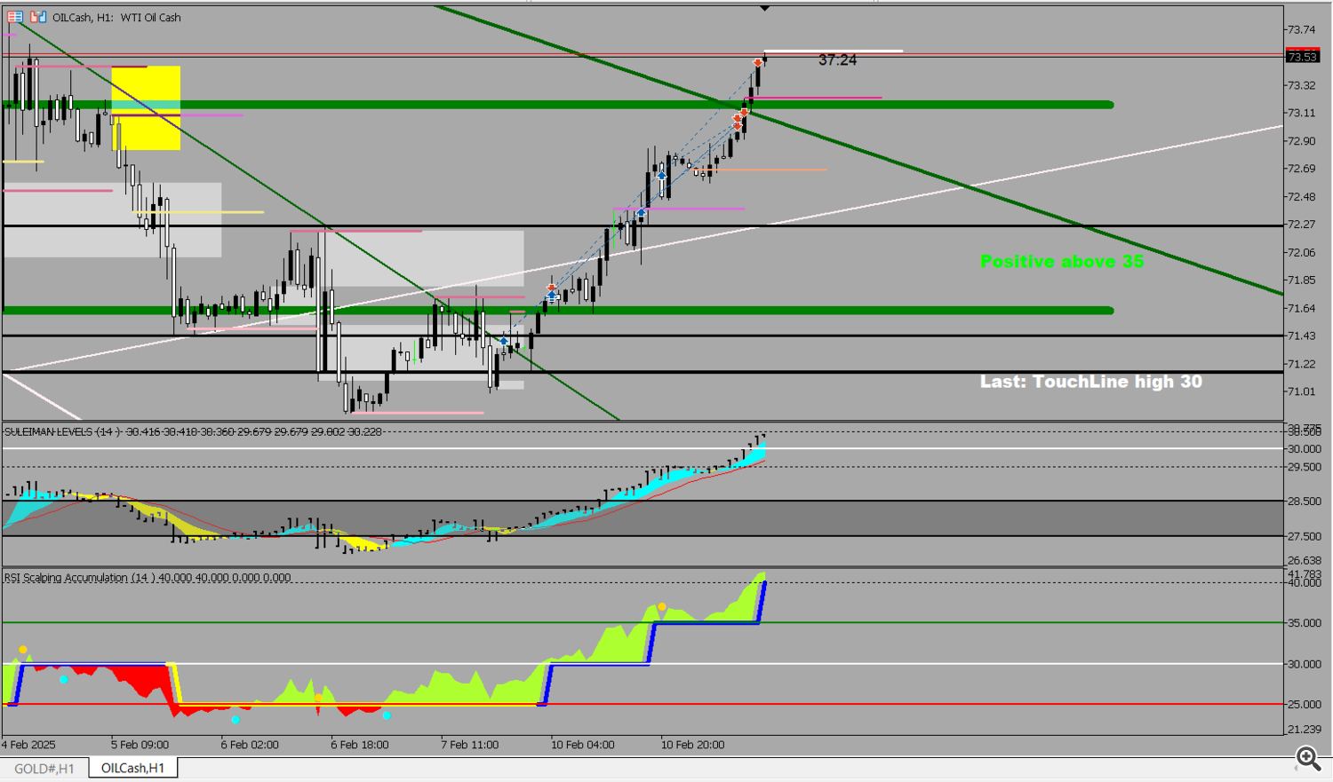Viewport: 1333px width, 782px height.
Task: Click the 10 Feb 20:00 time label
Action: click(x=693, y=745)
